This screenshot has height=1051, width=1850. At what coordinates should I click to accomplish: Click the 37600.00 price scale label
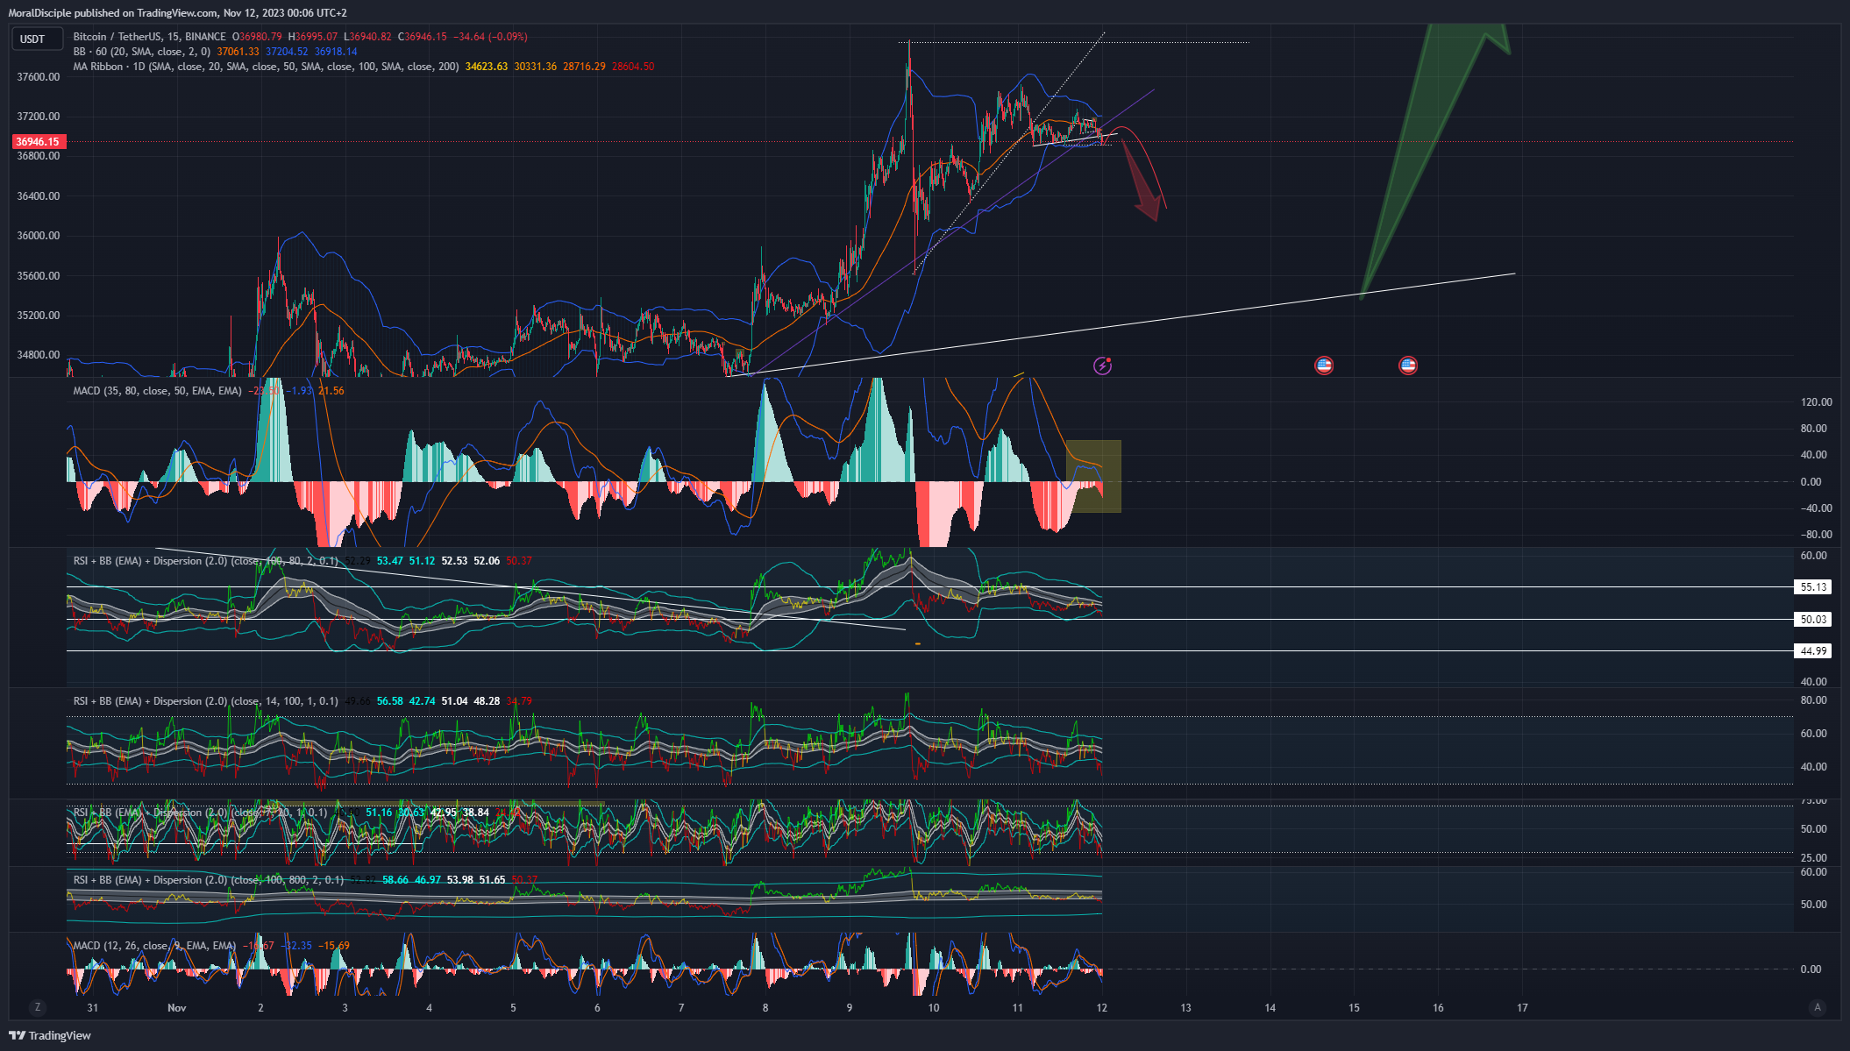(39, 77)
